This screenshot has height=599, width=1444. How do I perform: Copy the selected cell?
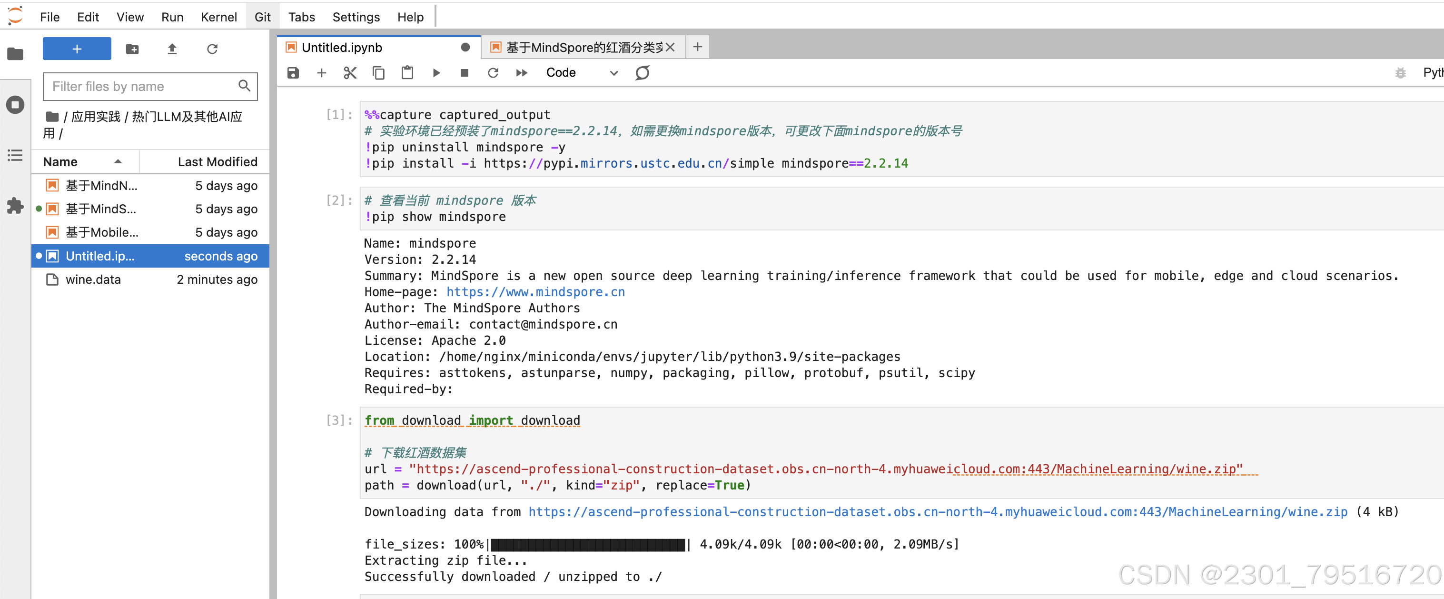click(x=378, y=73)
